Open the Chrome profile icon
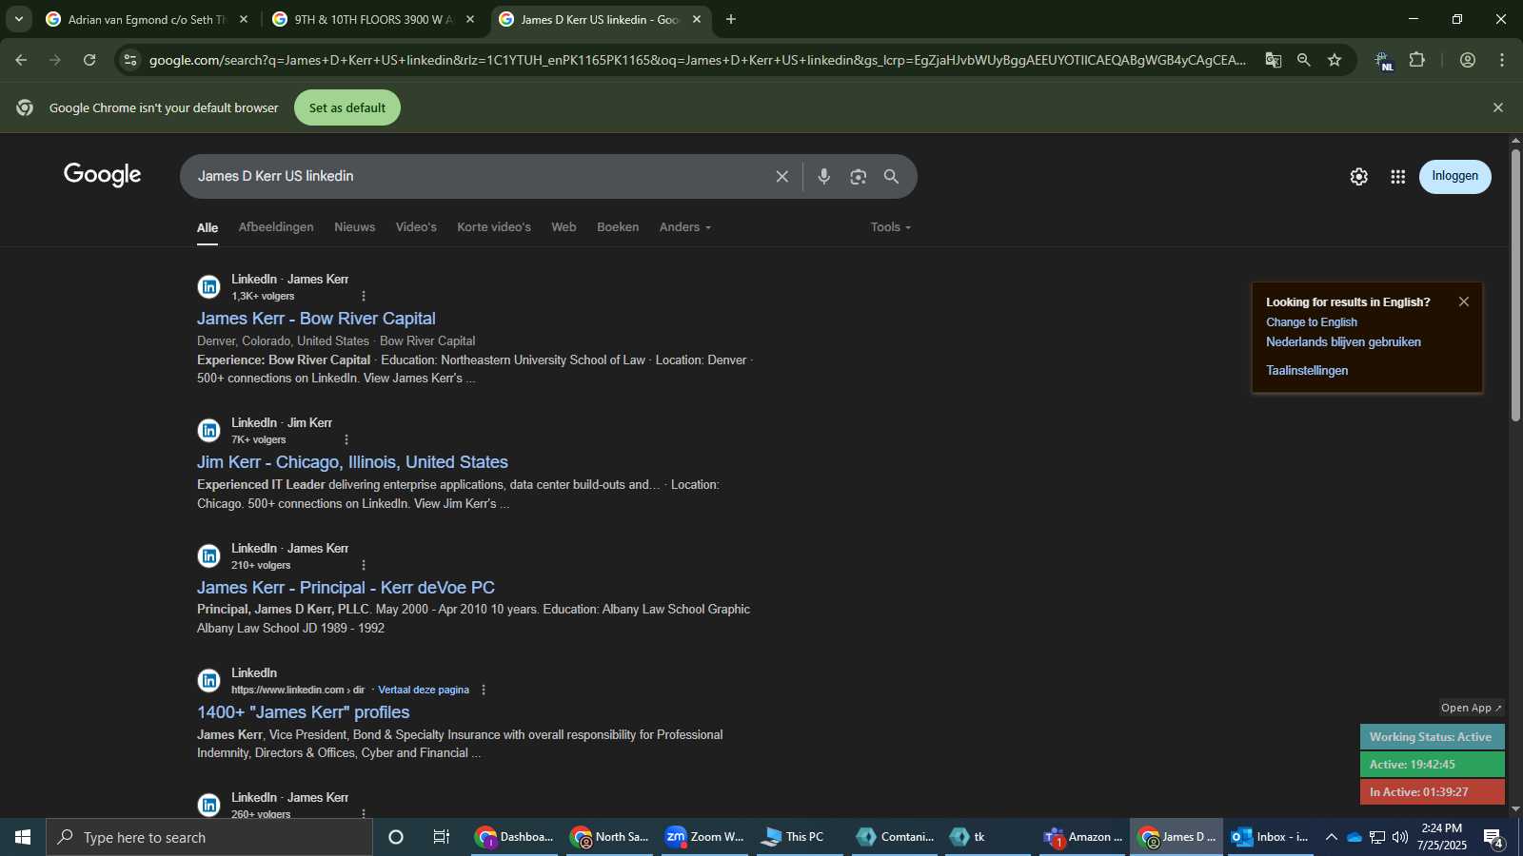The image size is (1523, 856). coord(1467,60)
